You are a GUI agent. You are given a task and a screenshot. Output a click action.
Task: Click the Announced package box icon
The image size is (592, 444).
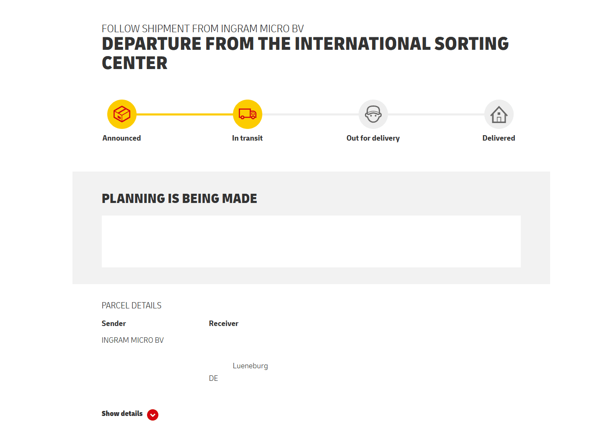pos(122,114)
